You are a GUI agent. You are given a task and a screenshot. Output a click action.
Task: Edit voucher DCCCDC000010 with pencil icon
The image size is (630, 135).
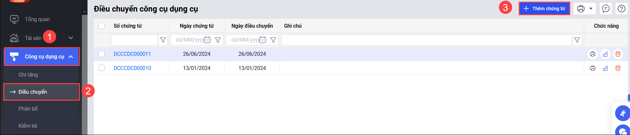point(605,68)
